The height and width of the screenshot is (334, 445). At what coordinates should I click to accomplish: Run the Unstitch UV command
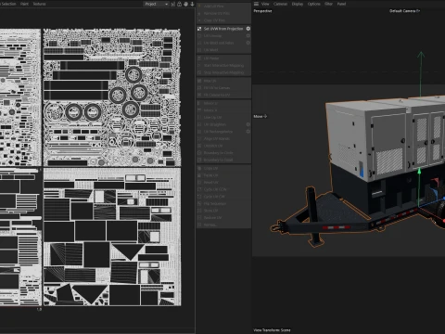pos(223,146)
